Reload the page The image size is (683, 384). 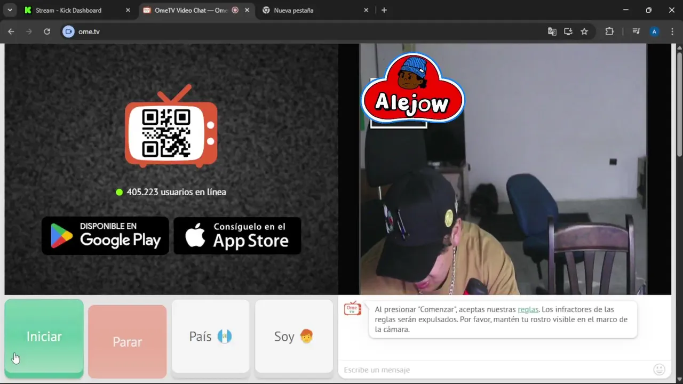click(47, 31)
